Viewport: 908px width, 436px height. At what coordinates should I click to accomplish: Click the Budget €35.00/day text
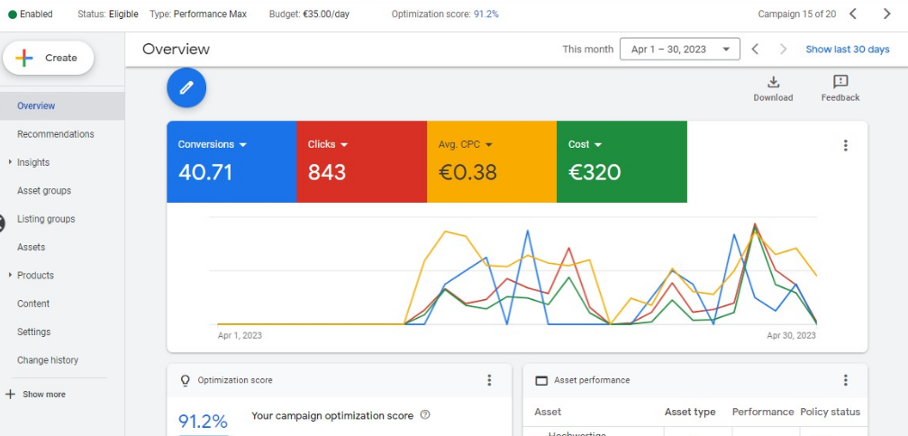pyautogui.click(x=309, y=14)
